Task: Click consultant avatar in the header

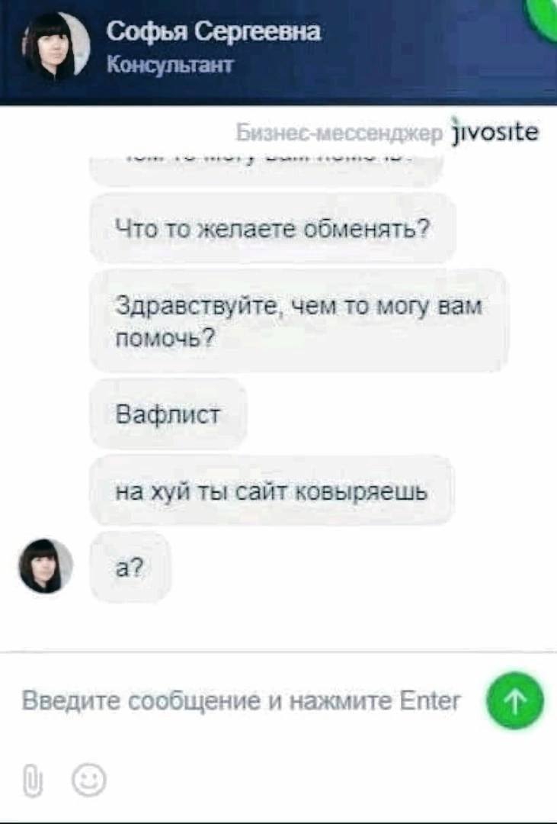Action: click(56, 47)
